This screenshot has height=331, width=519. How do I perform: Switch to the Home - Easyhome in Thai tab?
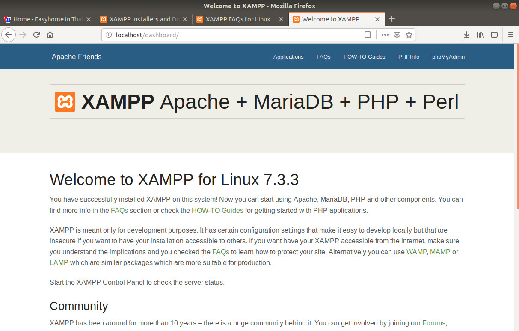click(47, 19)
